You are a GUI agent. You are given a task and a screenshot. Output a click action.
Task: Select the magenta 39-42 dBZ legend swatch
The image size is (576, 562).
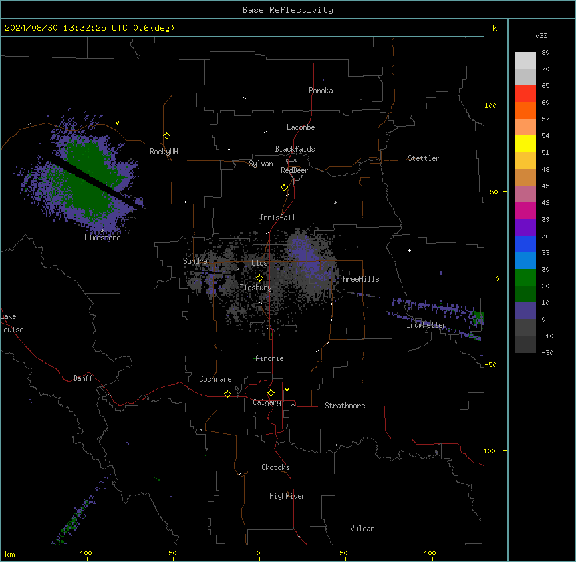click(x=525, y=210)
